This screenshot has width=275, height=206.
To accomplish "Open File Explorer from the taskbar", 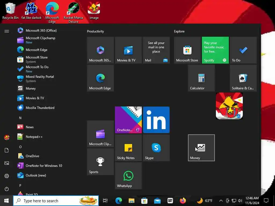I will pos(131,201).
